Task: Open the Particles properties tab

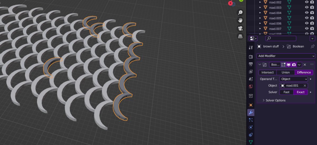Action: pyautogui.click(x=251, y=120)
